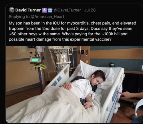Click the robot emoji beside the name
Viewport: 143px width, 124px height.
pyautogui.click(x=50, y=10)
